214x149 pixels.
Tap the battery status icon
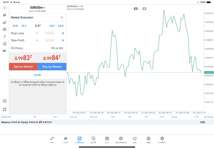pos(209,2)
